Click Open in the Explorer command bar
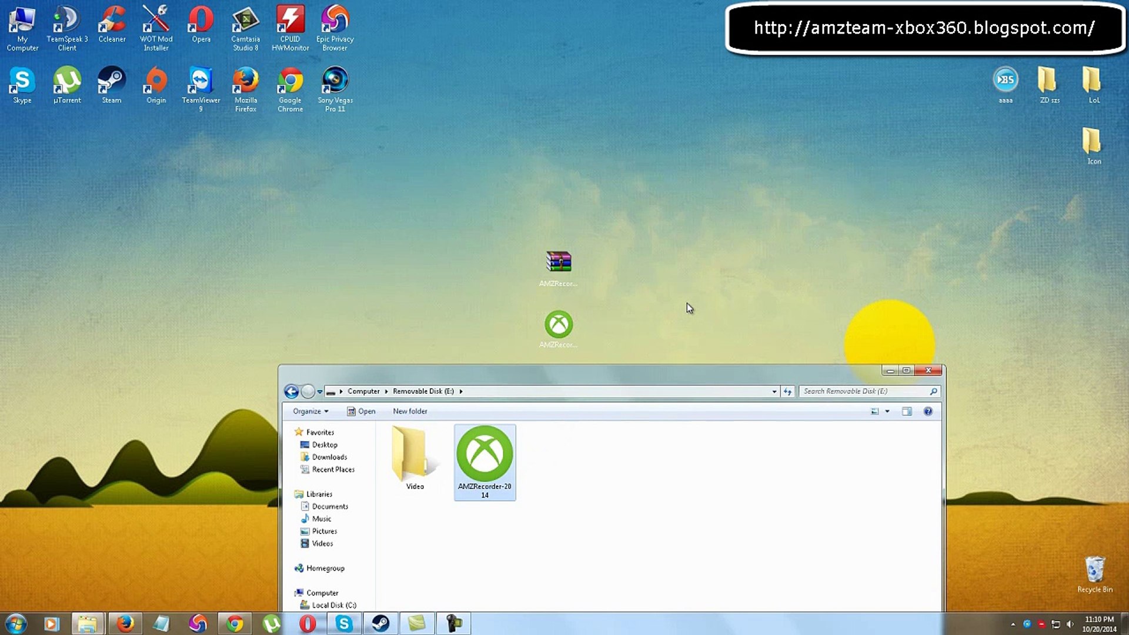The width and height of the screenshot is (1129, 635). coord(362,411)
